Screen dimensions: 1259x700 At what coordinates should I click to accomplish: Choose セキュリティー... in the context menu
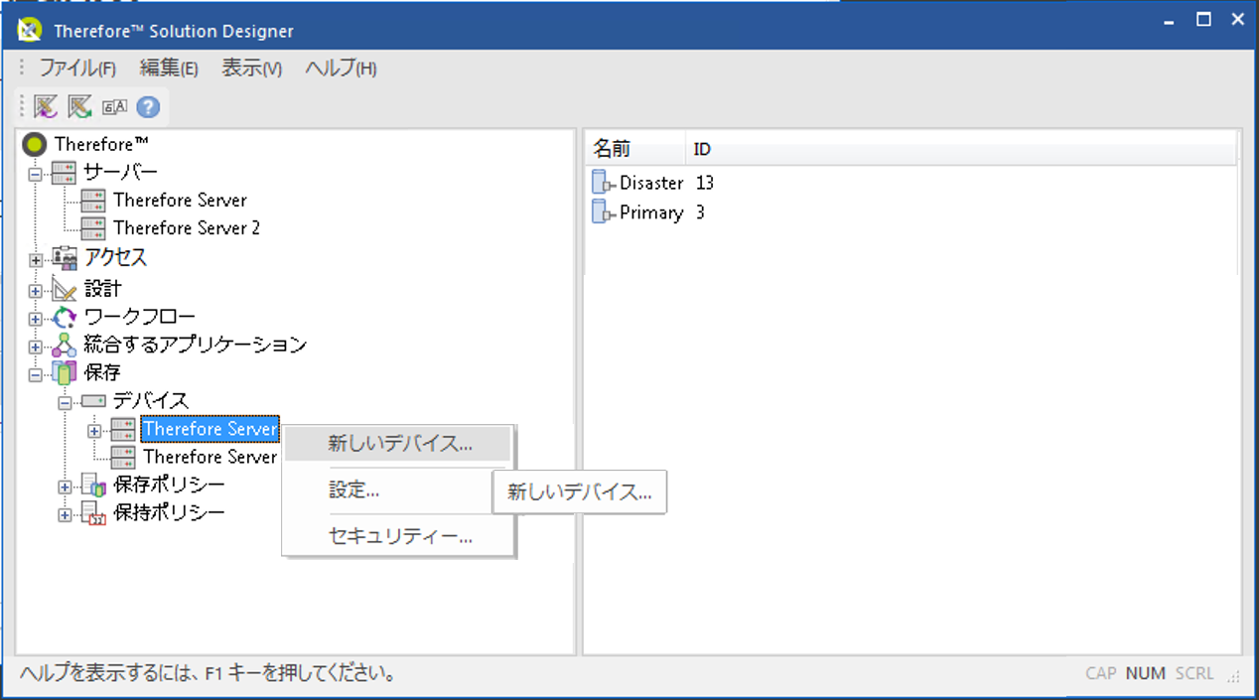pyautogui.click(x=398, y=536)
